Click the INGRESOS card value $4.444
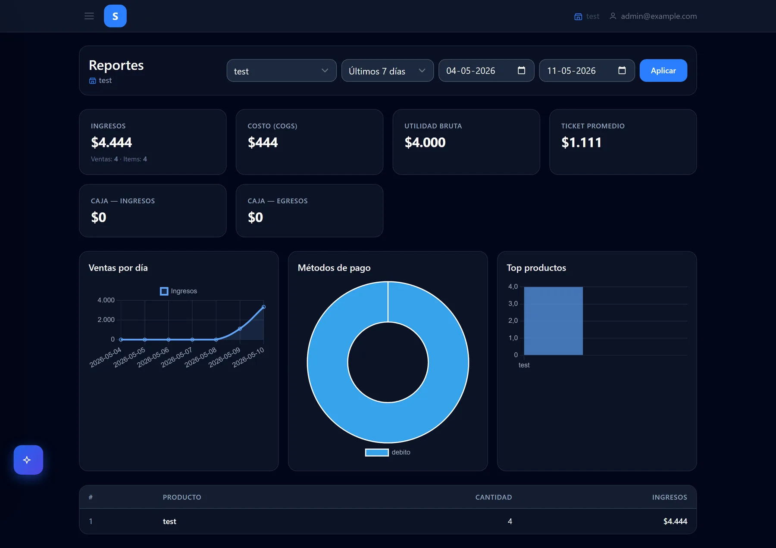The image size is (776, 548). (111, 142)
